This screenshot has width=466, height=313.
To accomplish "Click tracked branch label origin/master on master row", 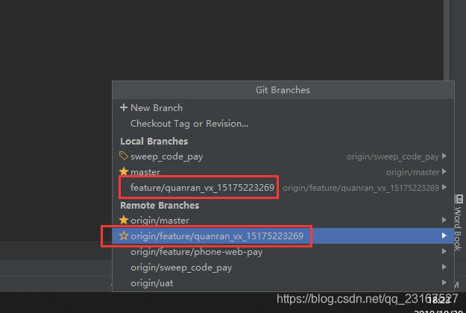I will pyautogui.click(x=412, y=172).
